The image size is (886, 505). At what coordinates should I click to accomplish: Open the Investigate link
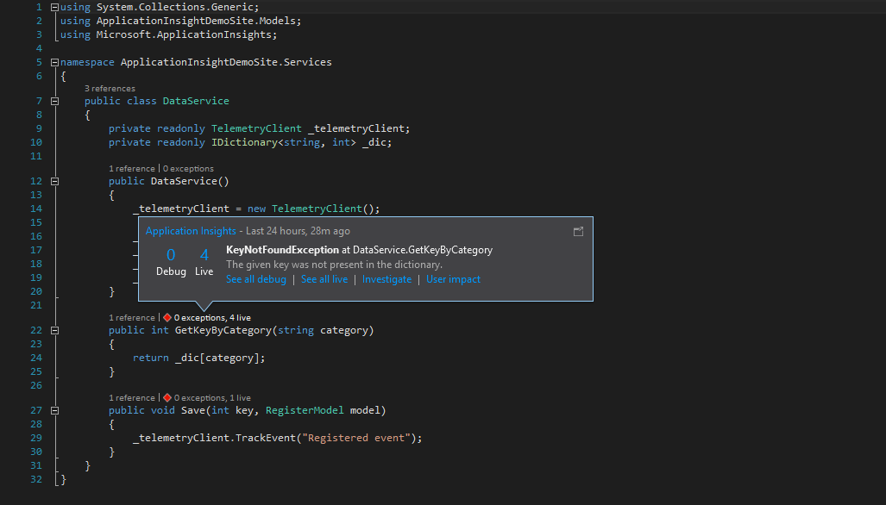coord(386,279)
